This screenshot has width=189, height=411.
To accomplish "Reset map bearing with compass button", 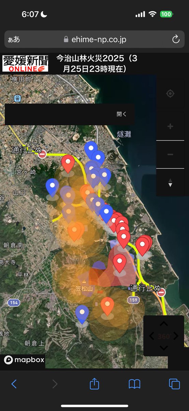I will coord(170,183).
